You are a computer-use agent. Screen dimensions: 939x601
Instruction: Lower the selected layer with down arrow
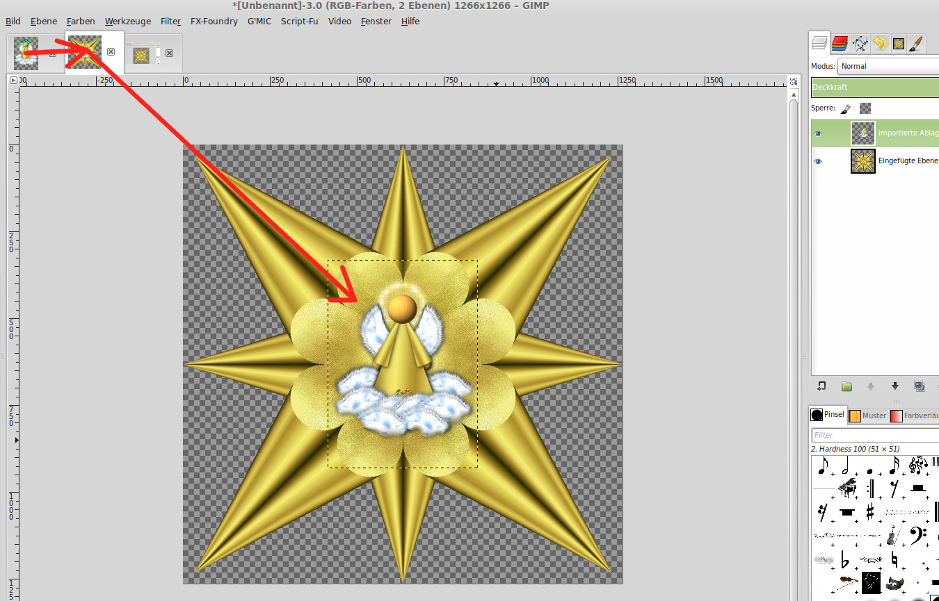click(895, 386)
